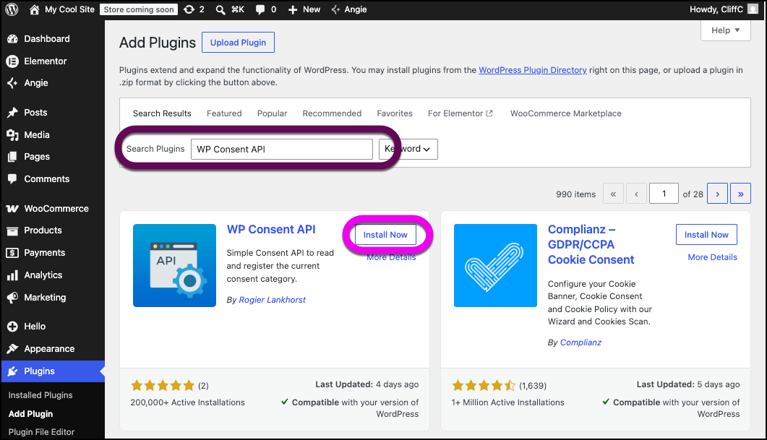Click Howdy, CliffC account text
Viewport: 767px width, 440px height.
[x=716, y=9]
